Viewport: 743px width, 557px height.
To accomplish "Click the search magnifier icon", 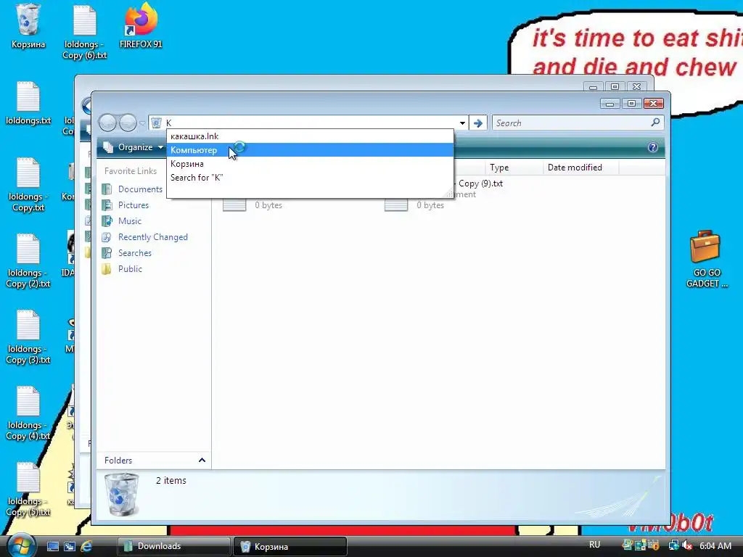I will (x=656, y=123).
